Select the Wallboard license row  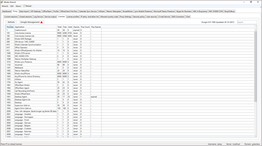(130, 68)
